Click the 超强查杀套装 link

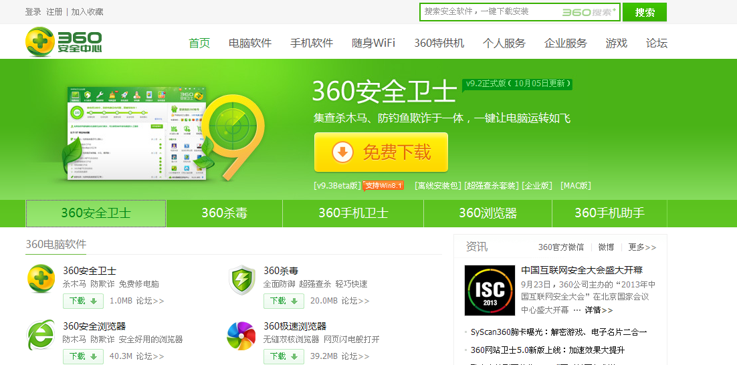coord(491,186)
